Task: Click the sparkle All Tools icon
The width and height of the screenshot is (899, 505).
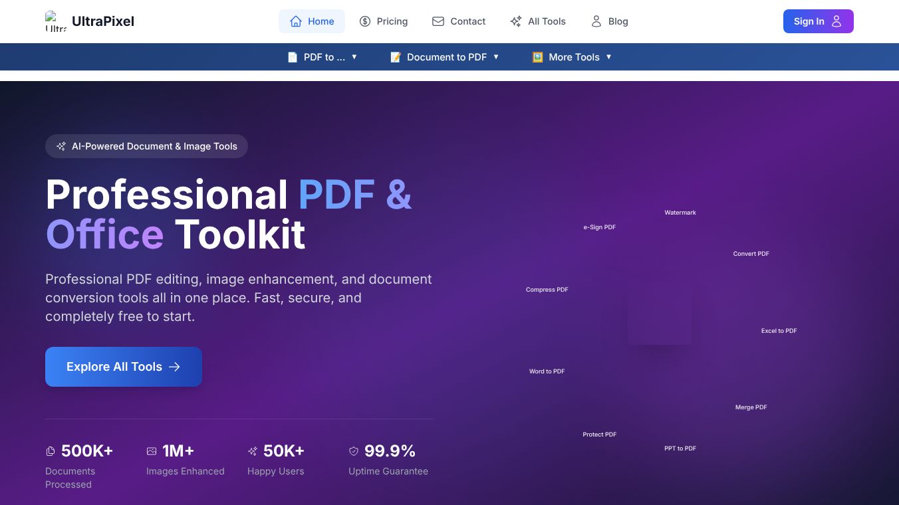Action: [x=516, y=21]
